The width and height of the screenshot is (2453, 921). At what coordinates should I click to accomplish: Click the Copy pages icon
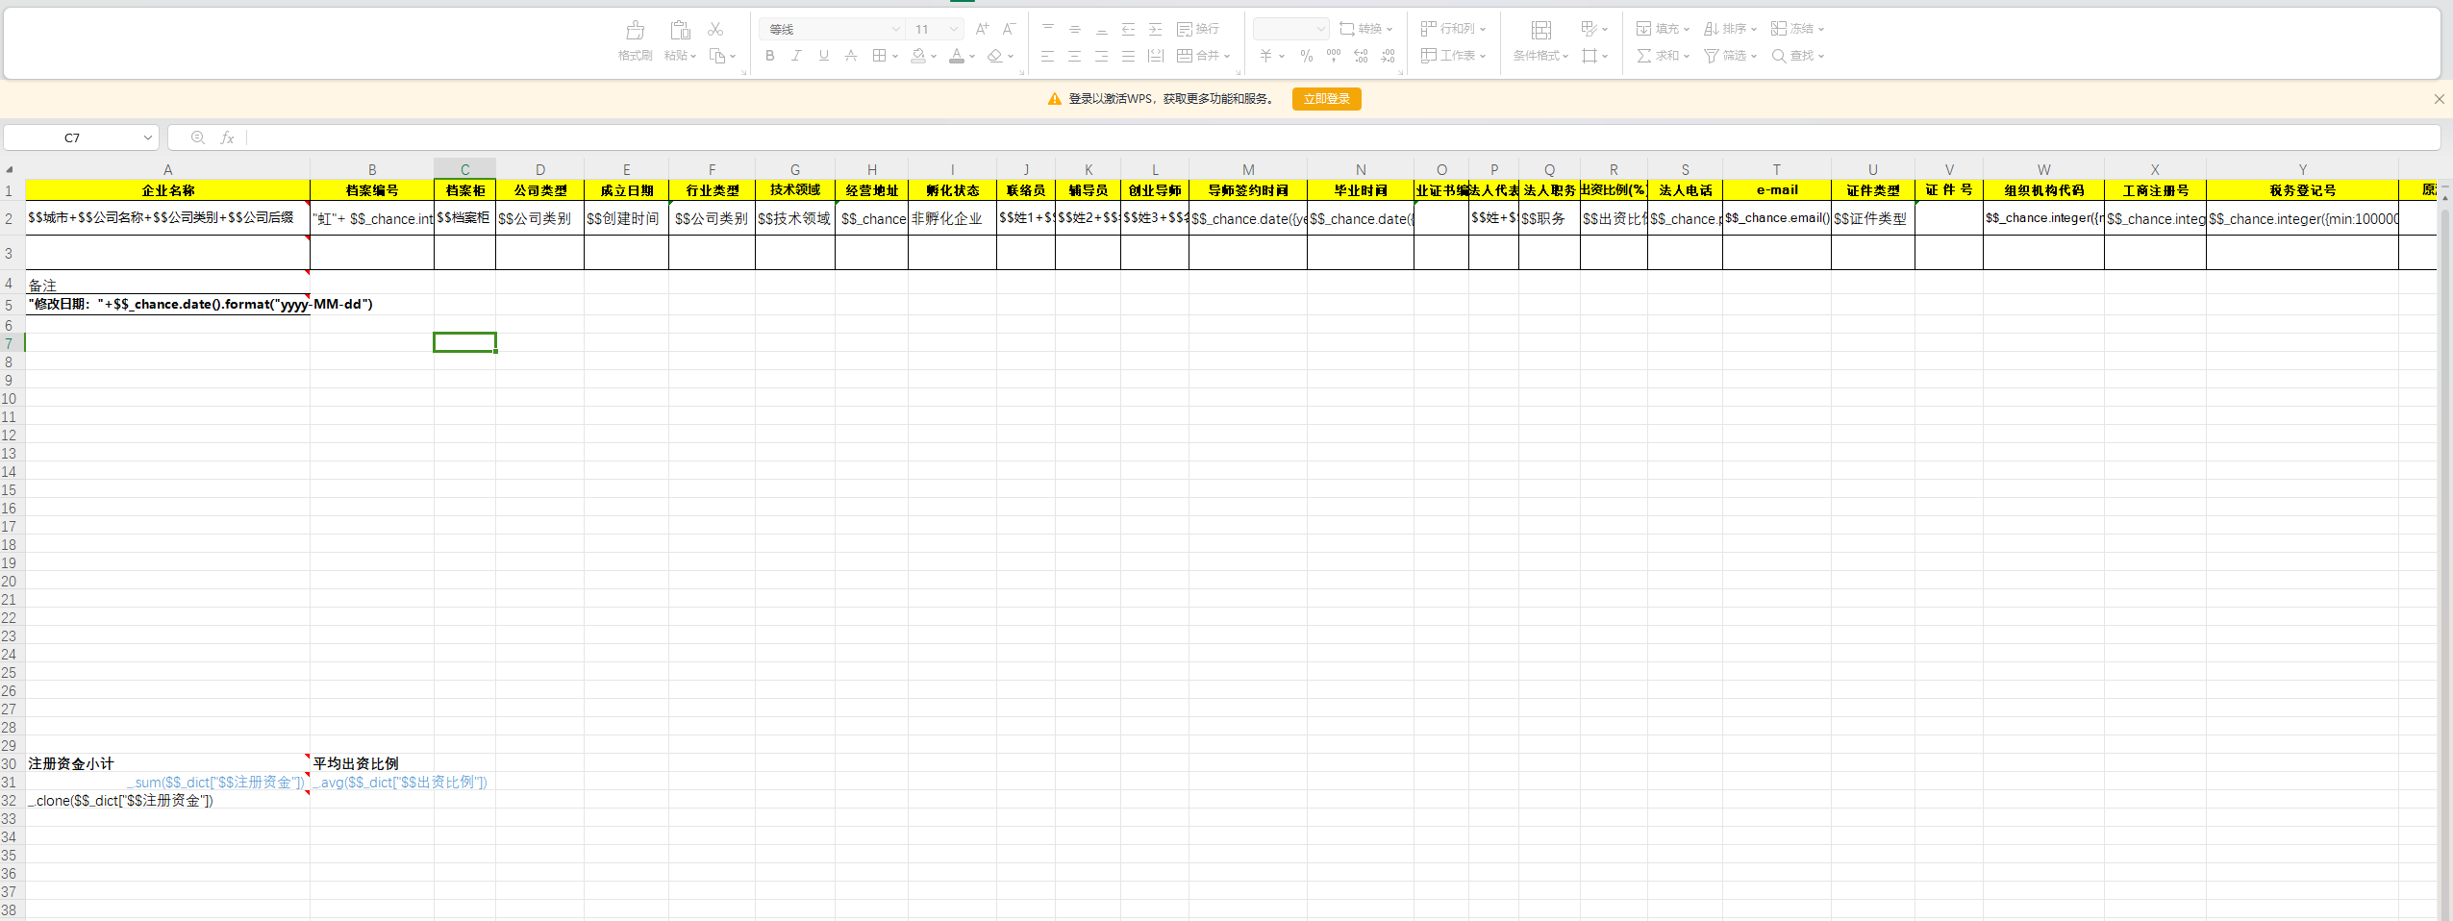[x=717, y=56]
